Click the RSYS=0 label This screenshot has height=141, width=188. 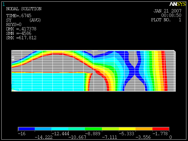click(x=14, y=25)
